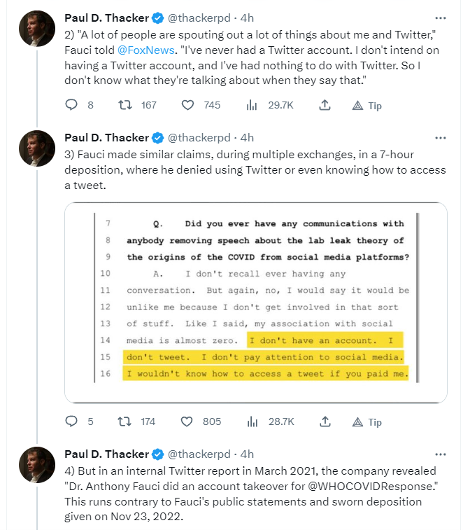This screenshot has width=463, height=530.
Task: Open more options on fourth tweet
Action: pyautogui.click(x=440, y=454)
